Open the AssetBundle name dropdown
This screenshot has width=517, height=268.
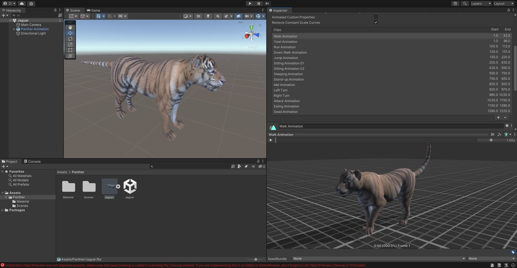point(379,259)
